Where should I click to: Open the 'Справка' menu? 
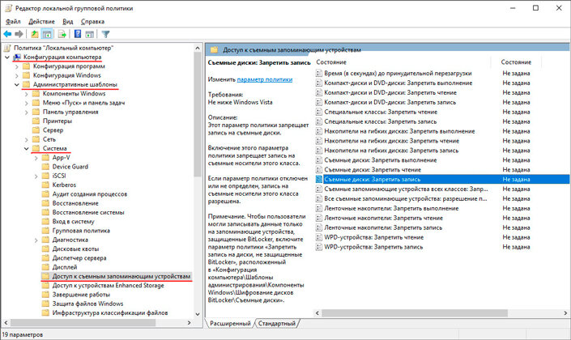coord(92,22)
